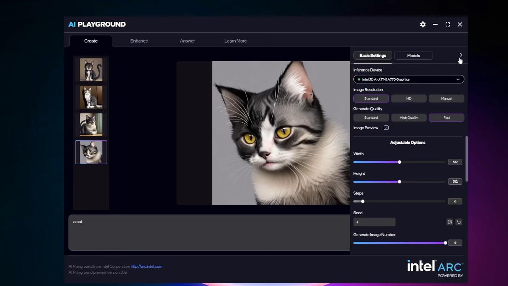The width and height of the screenshot is (508, 286).
Task: Select the fourth highlighted cat thumbnail
Action: pyautogui.click(x=91, y=152)
